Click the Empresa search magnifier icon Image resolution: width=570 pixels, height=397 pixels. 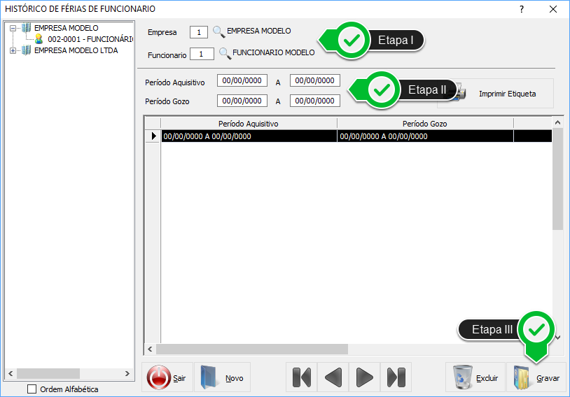click(x=219, y=31)
